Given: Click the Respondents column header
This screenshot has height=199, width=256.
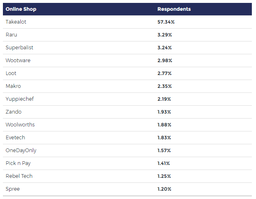Looking at the screenshot, I should click(174, 9).
